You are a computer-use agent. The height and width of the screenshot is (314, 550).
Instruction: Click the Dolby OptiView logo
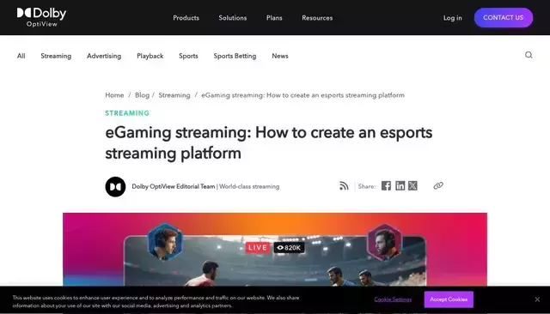click(x=41, y=17)
